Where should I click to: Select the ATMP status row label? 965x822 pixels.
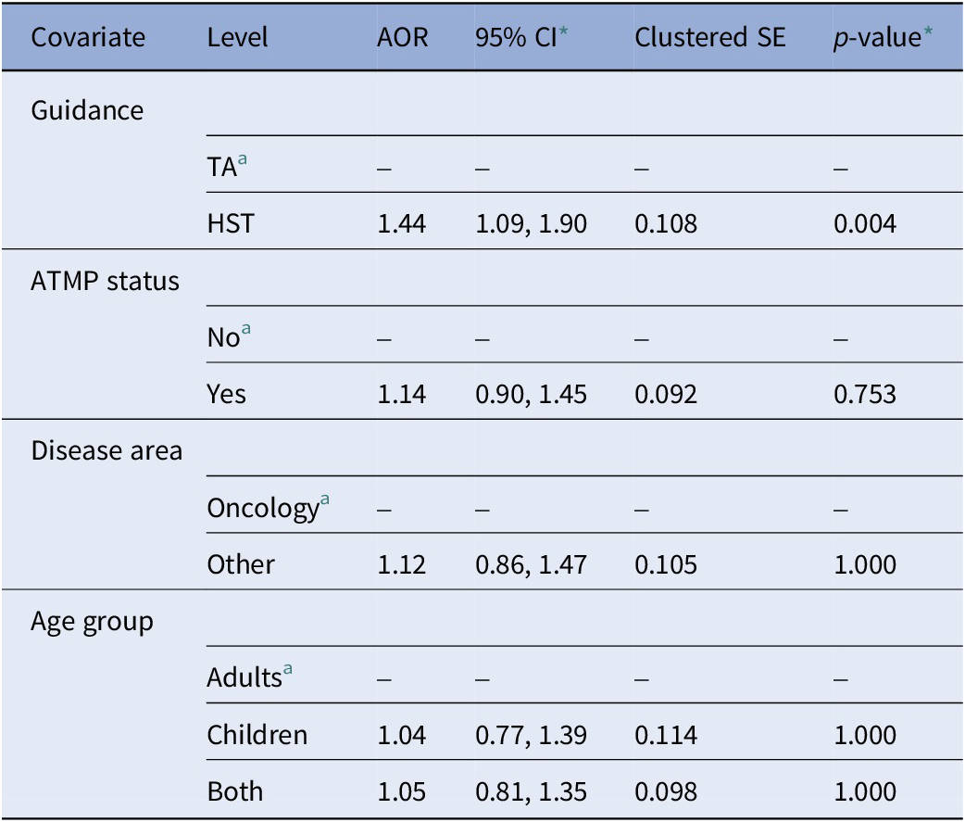(x=105, y=281)
